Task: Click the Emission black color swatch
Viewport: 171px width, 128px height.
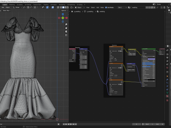Action: click(151, 80)
